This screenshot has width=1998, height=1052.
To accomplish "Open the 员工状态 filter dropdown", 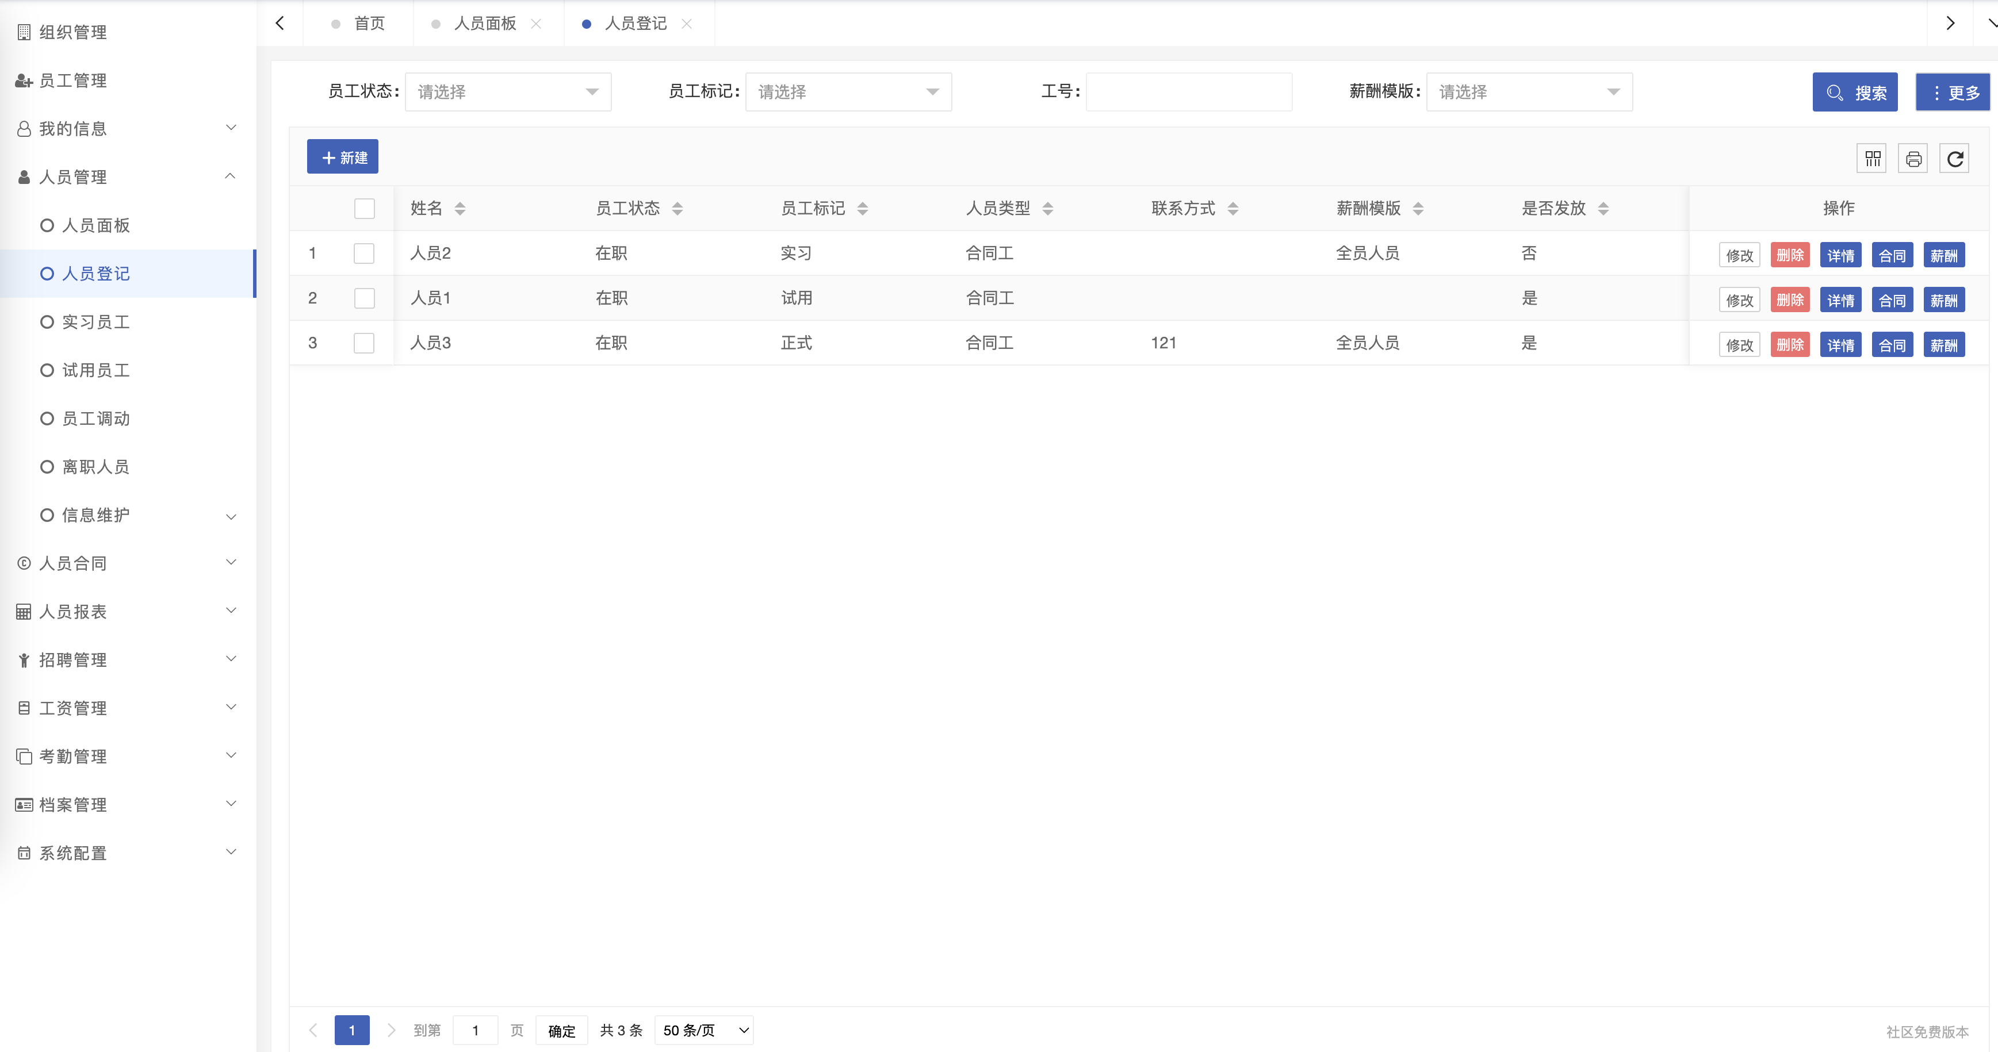I will (508, 92).
